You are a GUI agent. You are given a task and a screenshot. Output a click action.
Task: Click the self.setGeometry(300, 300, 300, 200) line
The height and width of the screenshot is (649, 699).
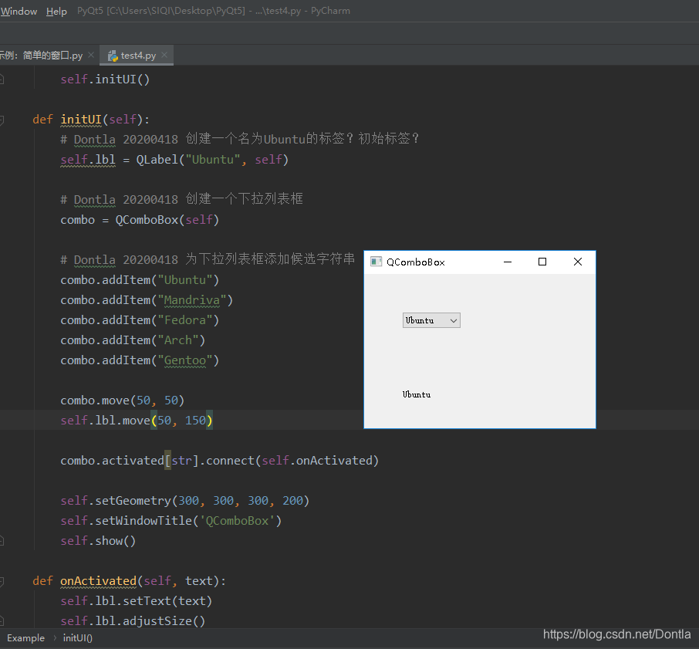click(184, 501)
